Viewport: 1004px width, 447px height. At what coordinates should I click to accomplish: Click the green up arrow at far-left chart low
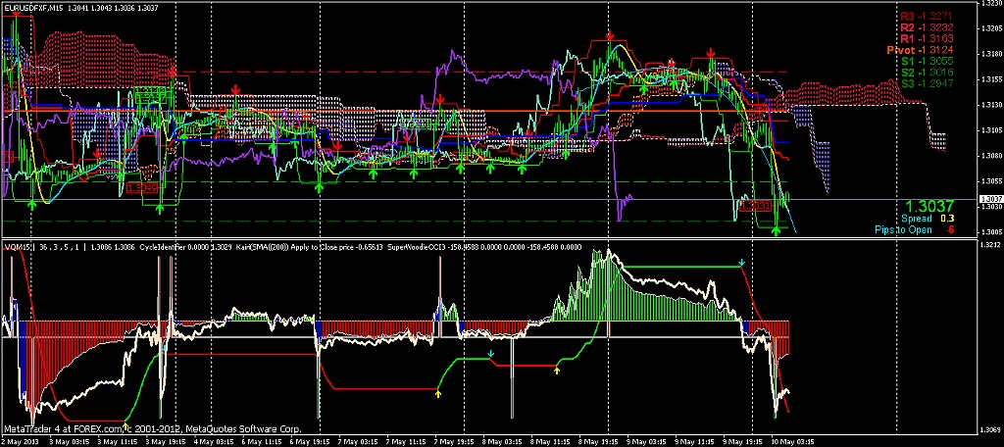point(32,204)
